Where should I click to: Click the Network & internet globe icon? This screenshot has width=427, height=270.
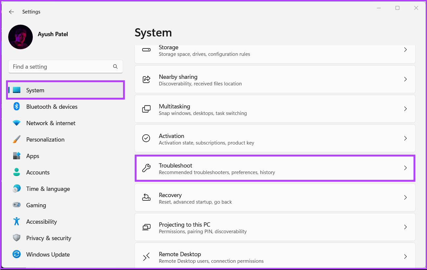[16, 123]
